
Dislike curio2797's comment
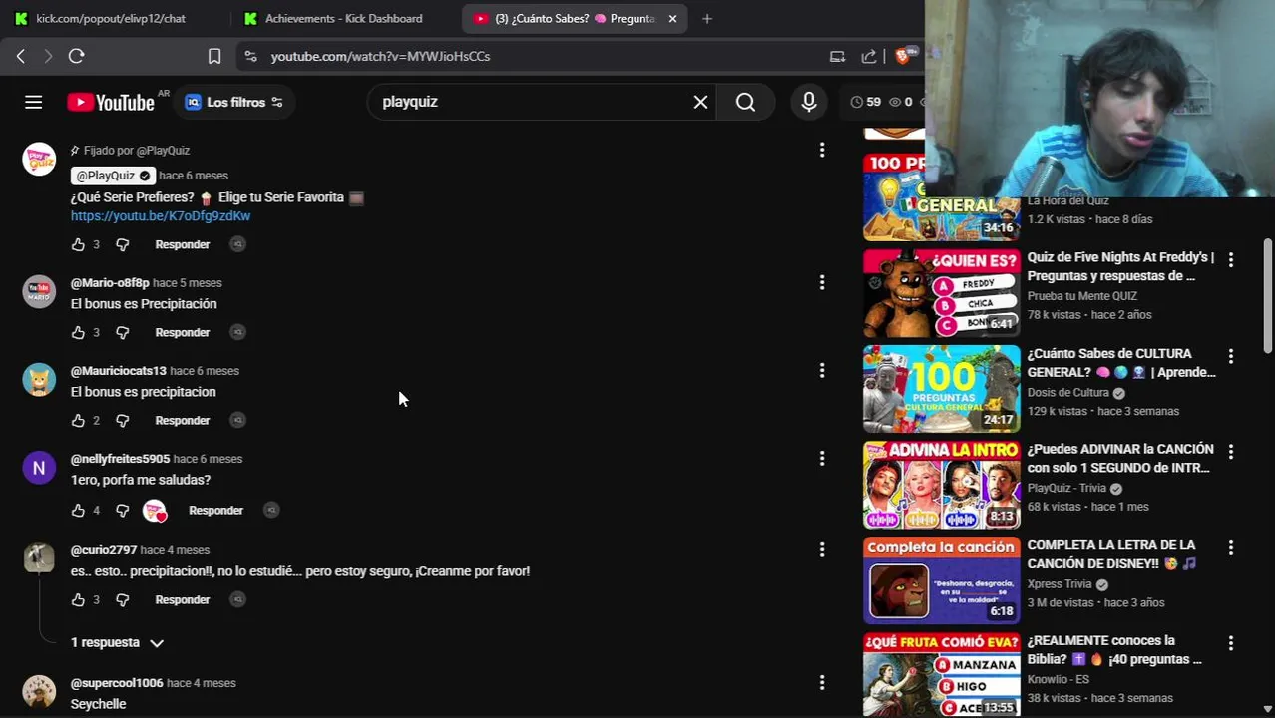[x=122, y=599]
